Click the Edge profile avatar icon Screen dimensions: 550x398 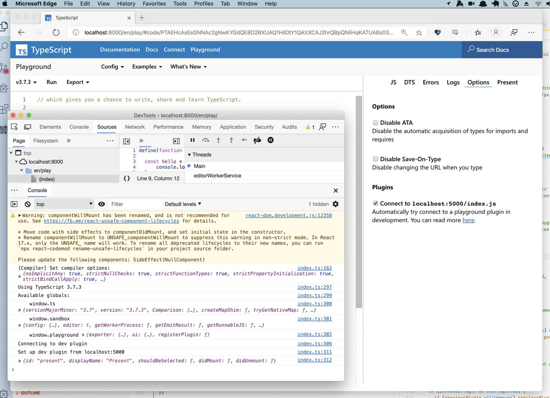click(495, 33)
